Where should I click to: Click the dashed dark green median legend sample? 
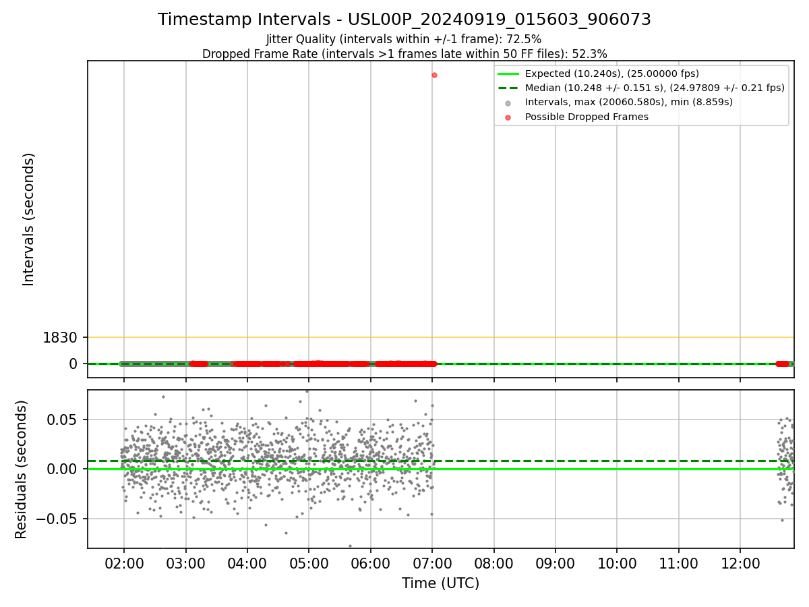508,88
